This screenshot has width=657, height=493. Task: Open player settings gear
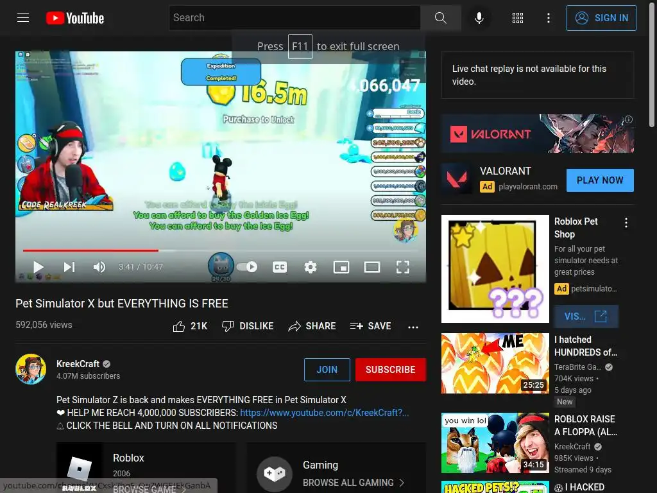311,266
